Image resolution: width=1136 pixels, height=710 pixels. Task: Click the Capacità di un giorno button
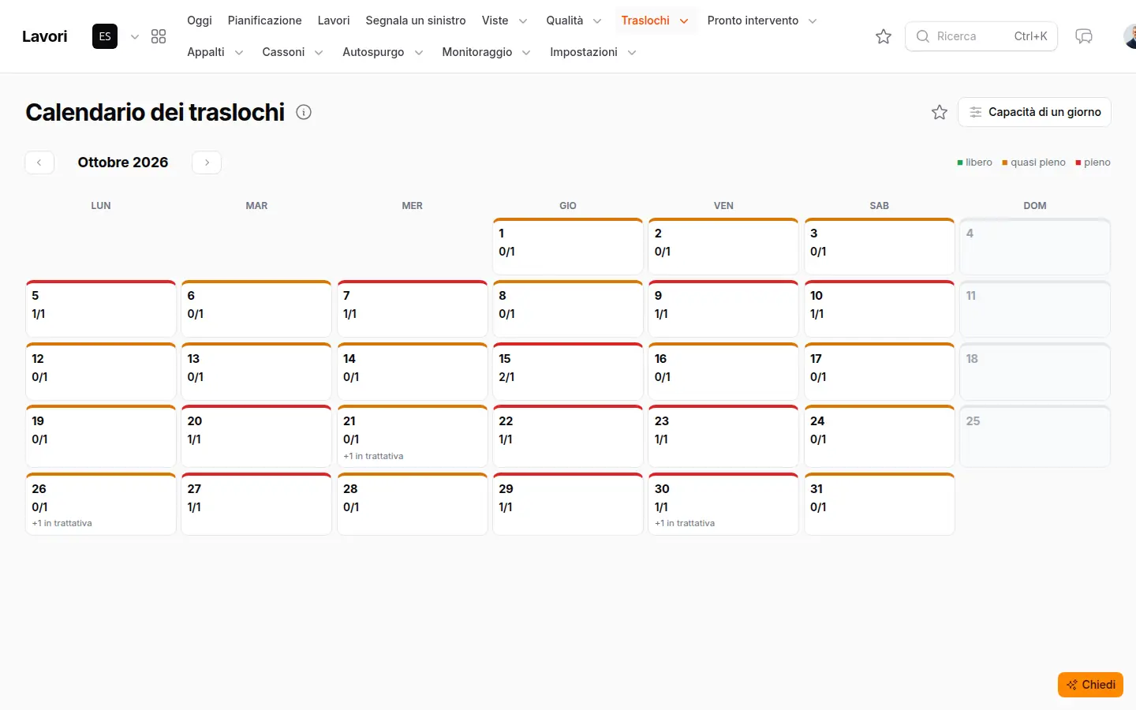pyautogui.click(x=1034, y=112)
